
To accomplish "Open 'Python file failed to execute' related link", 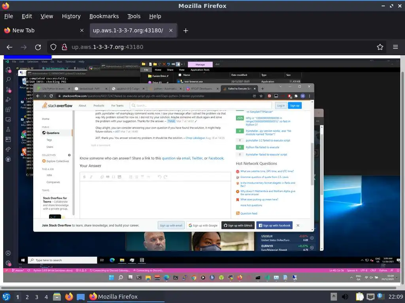I will click(x=262, y=148).
